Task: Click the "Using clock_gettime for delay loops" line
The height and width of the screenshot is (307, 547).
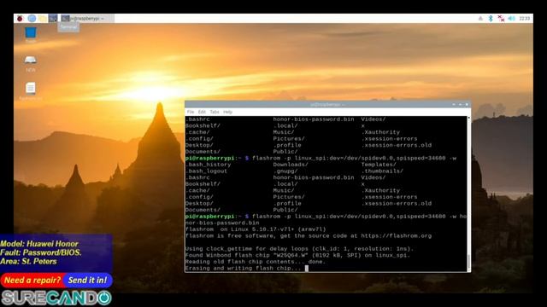Action: click(x=299, y=249)
